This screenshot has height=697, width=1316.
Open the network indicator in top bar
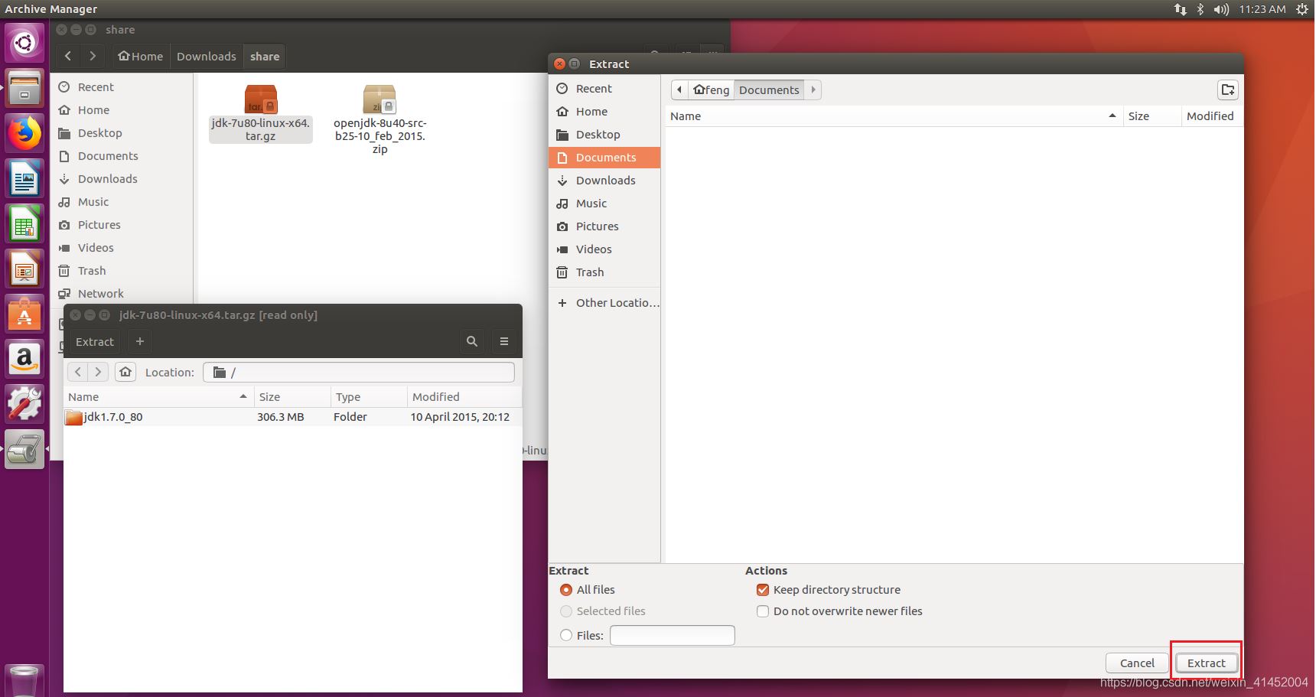pos(1180,9)
